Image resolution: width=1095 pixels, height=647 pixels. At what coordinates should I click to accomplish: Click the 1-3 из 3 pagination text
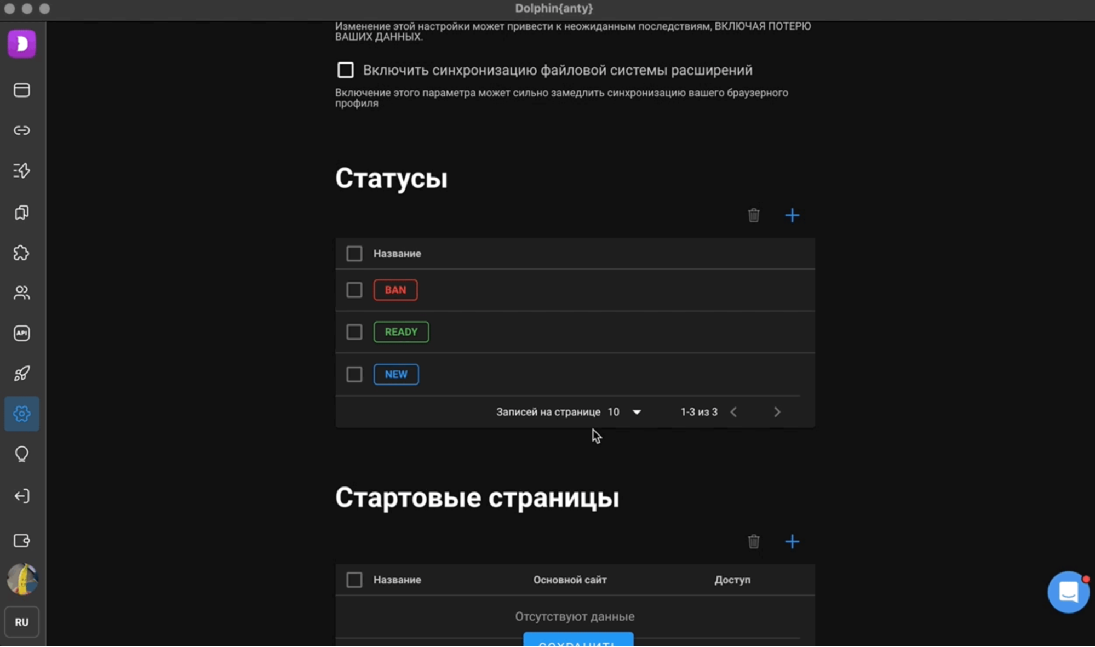[x=699, y=412]
